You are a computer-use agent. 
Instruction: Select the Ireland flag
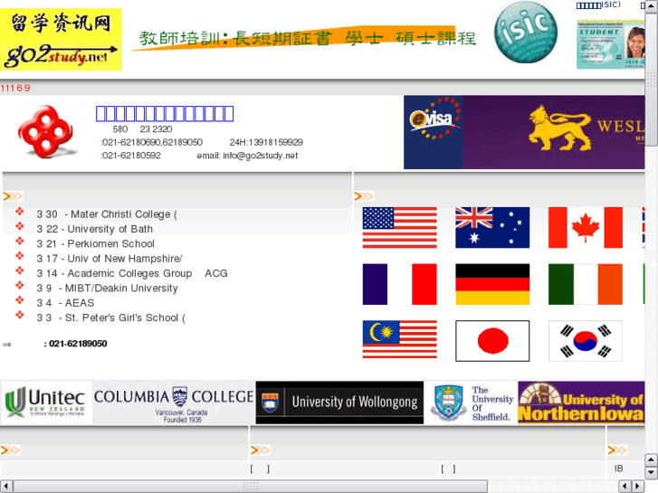(x=586, y=284)
